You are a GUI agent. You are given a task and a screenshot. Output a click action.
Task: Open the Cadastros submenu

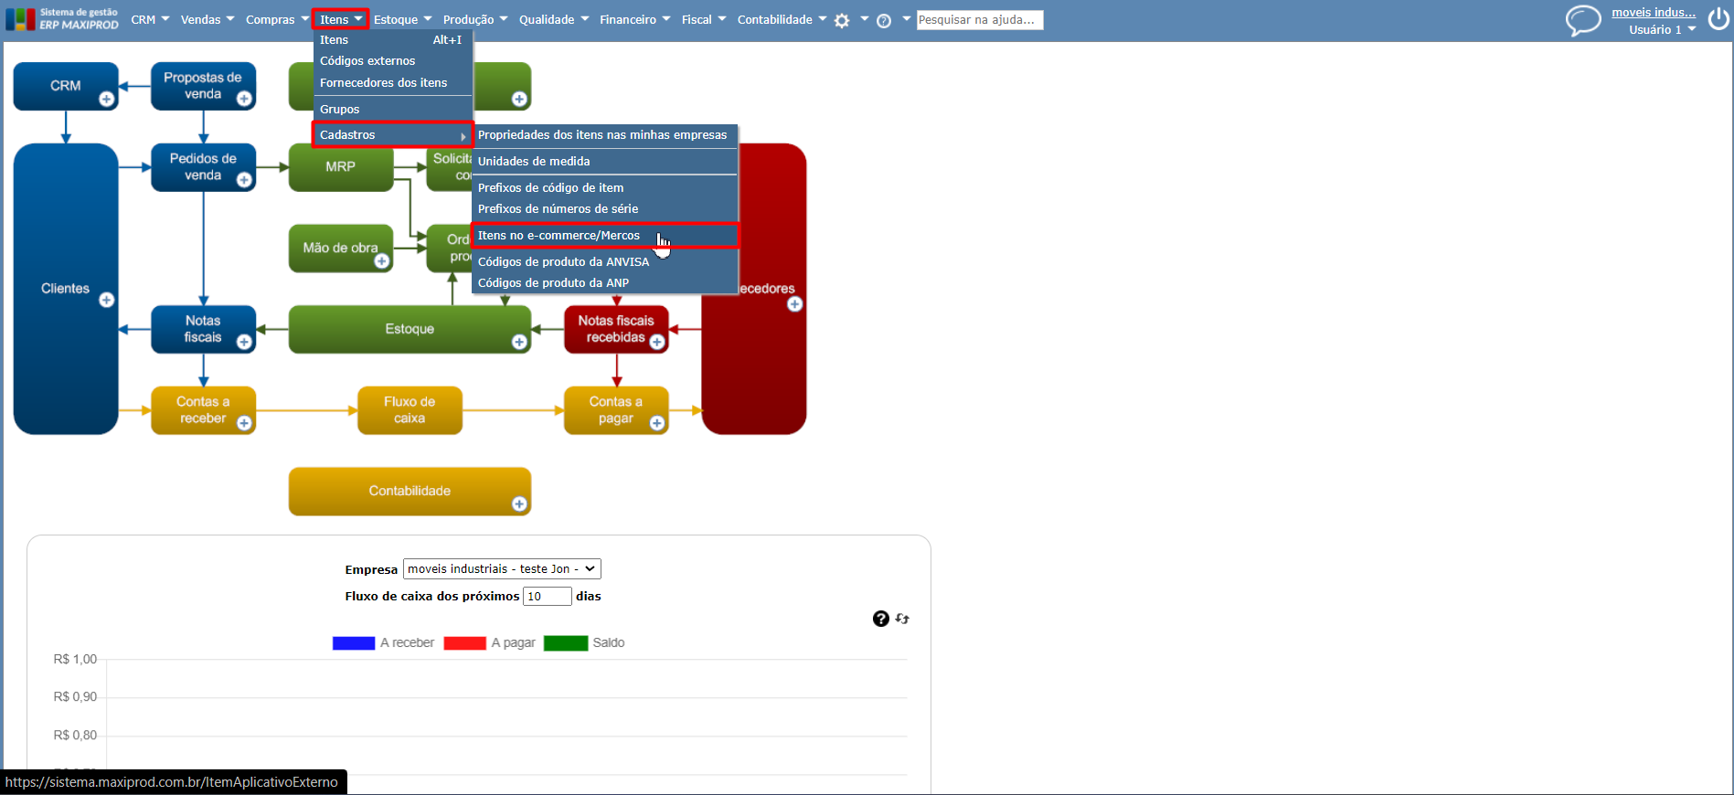393,135
